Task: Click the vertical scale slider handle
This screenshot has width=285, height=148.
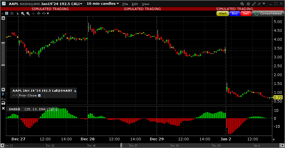Action: pyautogui.click(x=3, y=54)
